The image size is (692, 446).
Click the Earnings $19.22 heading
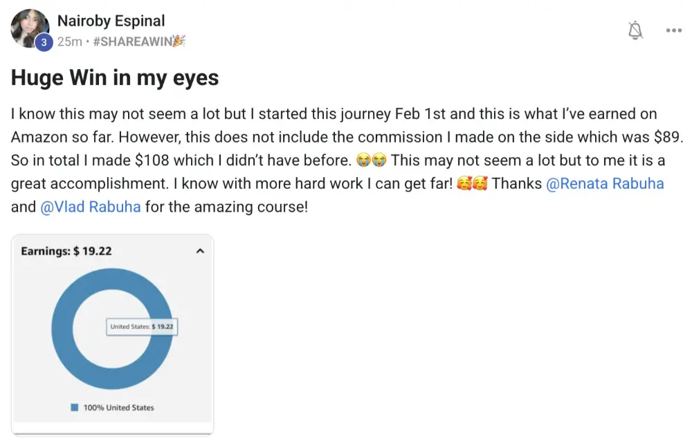pos(66,251)
